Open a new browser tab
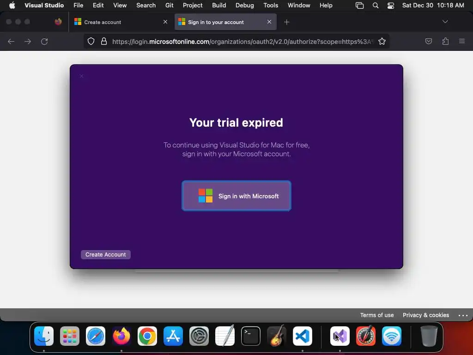The image size is (473, 355). (286, 22)
